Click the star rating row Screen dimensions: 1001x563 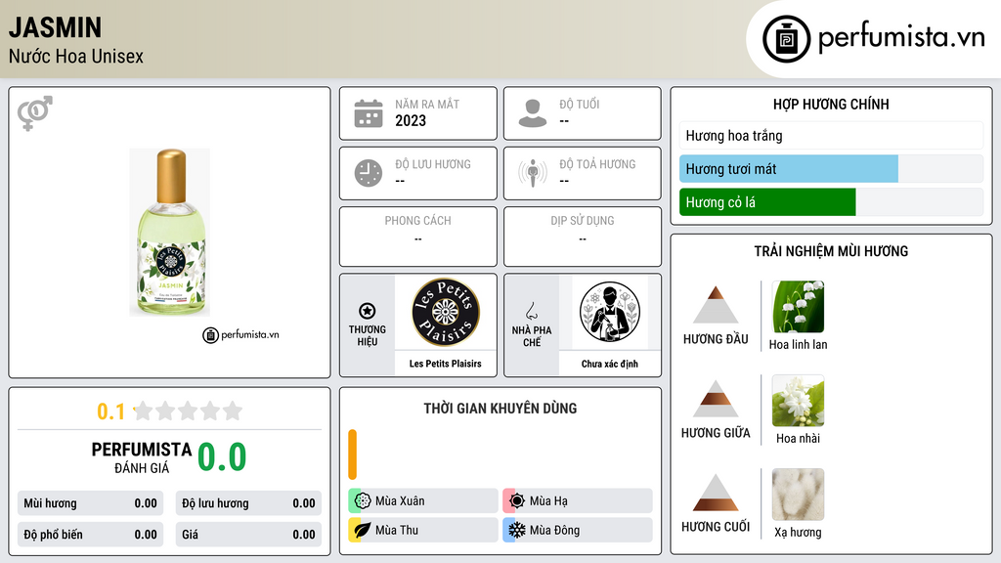(188, 411)
